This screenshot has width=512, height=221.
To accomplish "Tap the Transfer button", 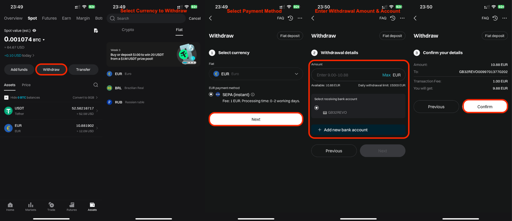I will pyautogui.click(x=83, y=70).
